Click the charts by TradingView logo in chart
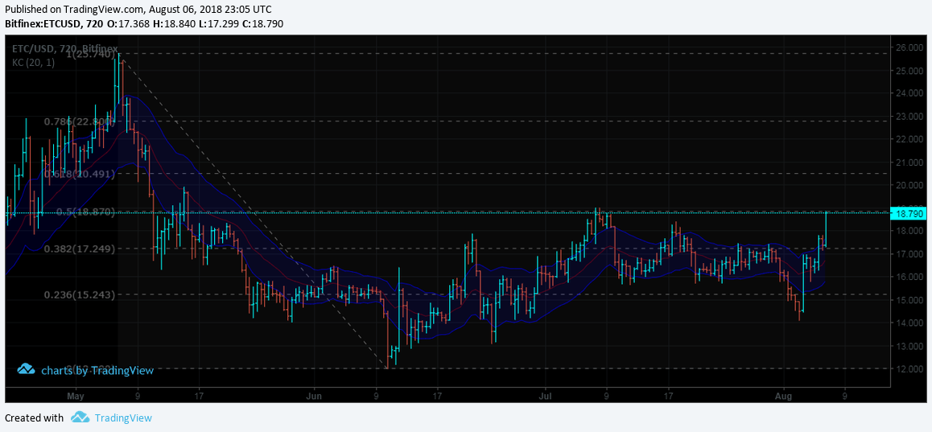 pos(85,370)
